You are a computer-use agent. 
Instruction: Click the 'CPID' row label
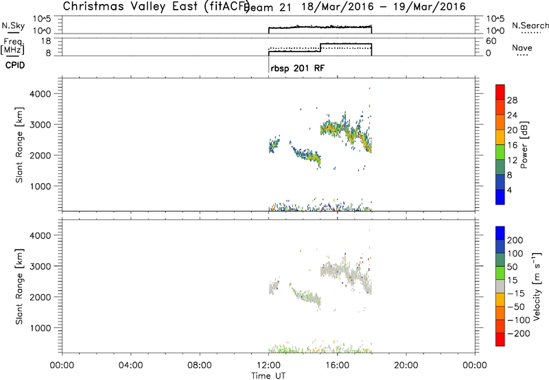[15, 65]
